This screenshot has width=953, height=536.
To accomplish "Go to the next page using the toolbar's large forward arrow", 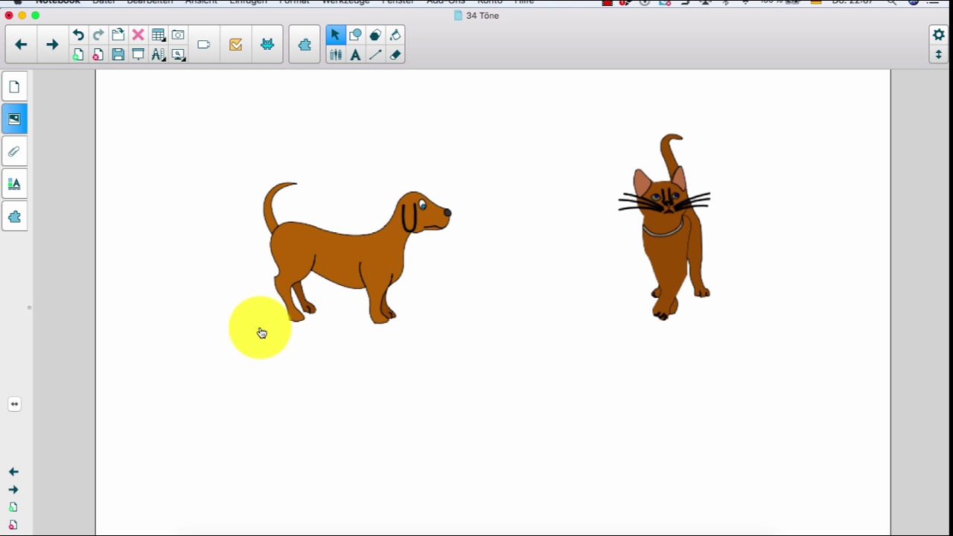I will [x=52, y=45].
